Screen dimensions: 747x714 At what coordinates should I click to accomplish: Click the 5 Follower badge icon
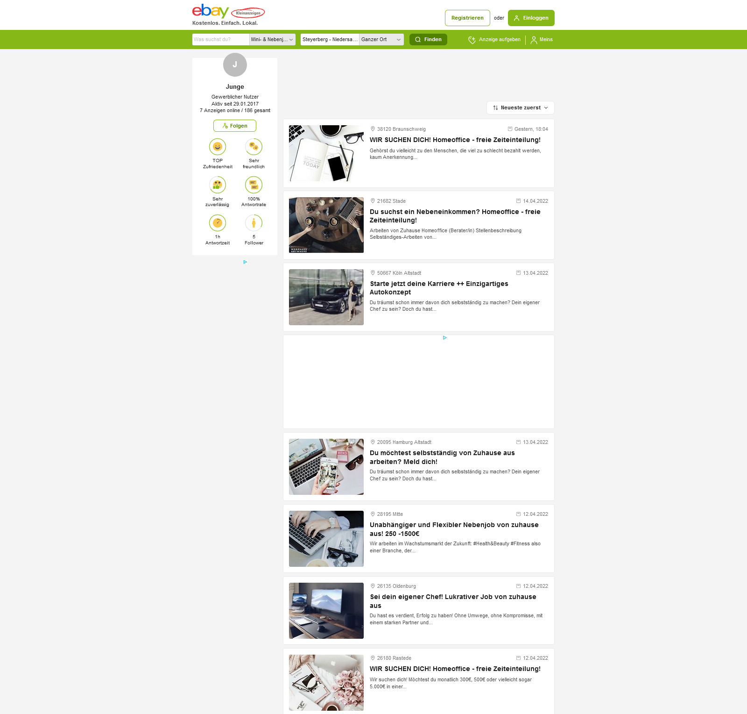pyautogui.click(x=254, y=223)
